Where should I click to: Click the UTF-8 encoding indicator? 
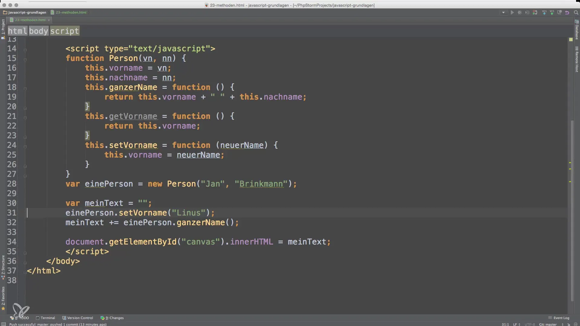530,324
